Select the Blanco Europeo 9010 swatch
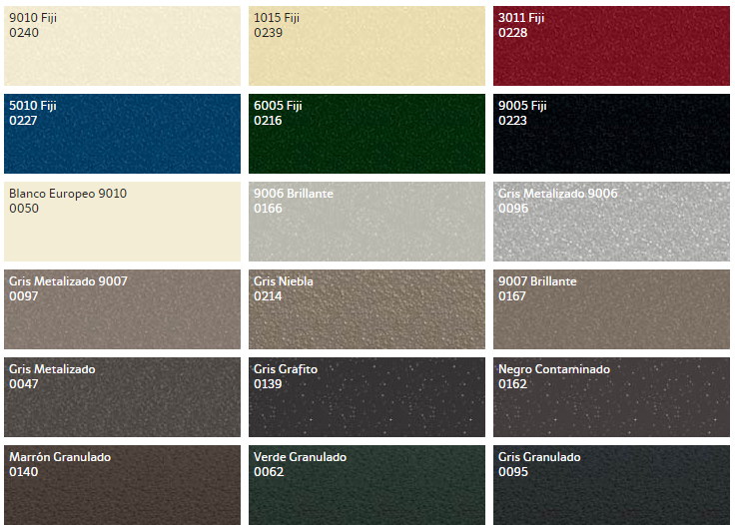The height and width of the screenshot is (525, 735). (123, 222)
